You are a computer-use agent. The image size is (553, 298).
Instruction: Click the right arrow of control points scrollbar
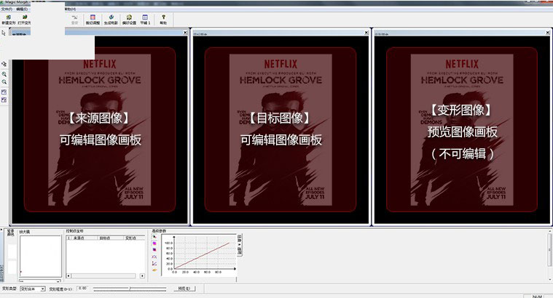[x=142, y=276]
